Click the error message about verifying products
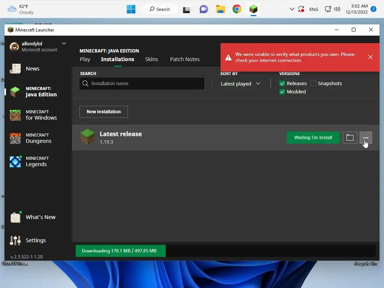The width and height of the screenshot is (384, 288). (295, 57)
